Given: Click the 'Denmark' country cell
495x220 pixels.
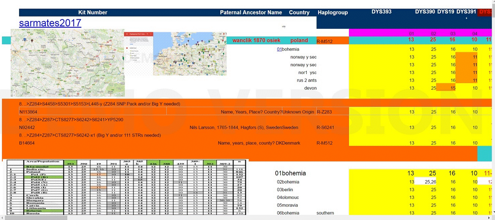Looking at the screenshot, I should click(291, 143).
